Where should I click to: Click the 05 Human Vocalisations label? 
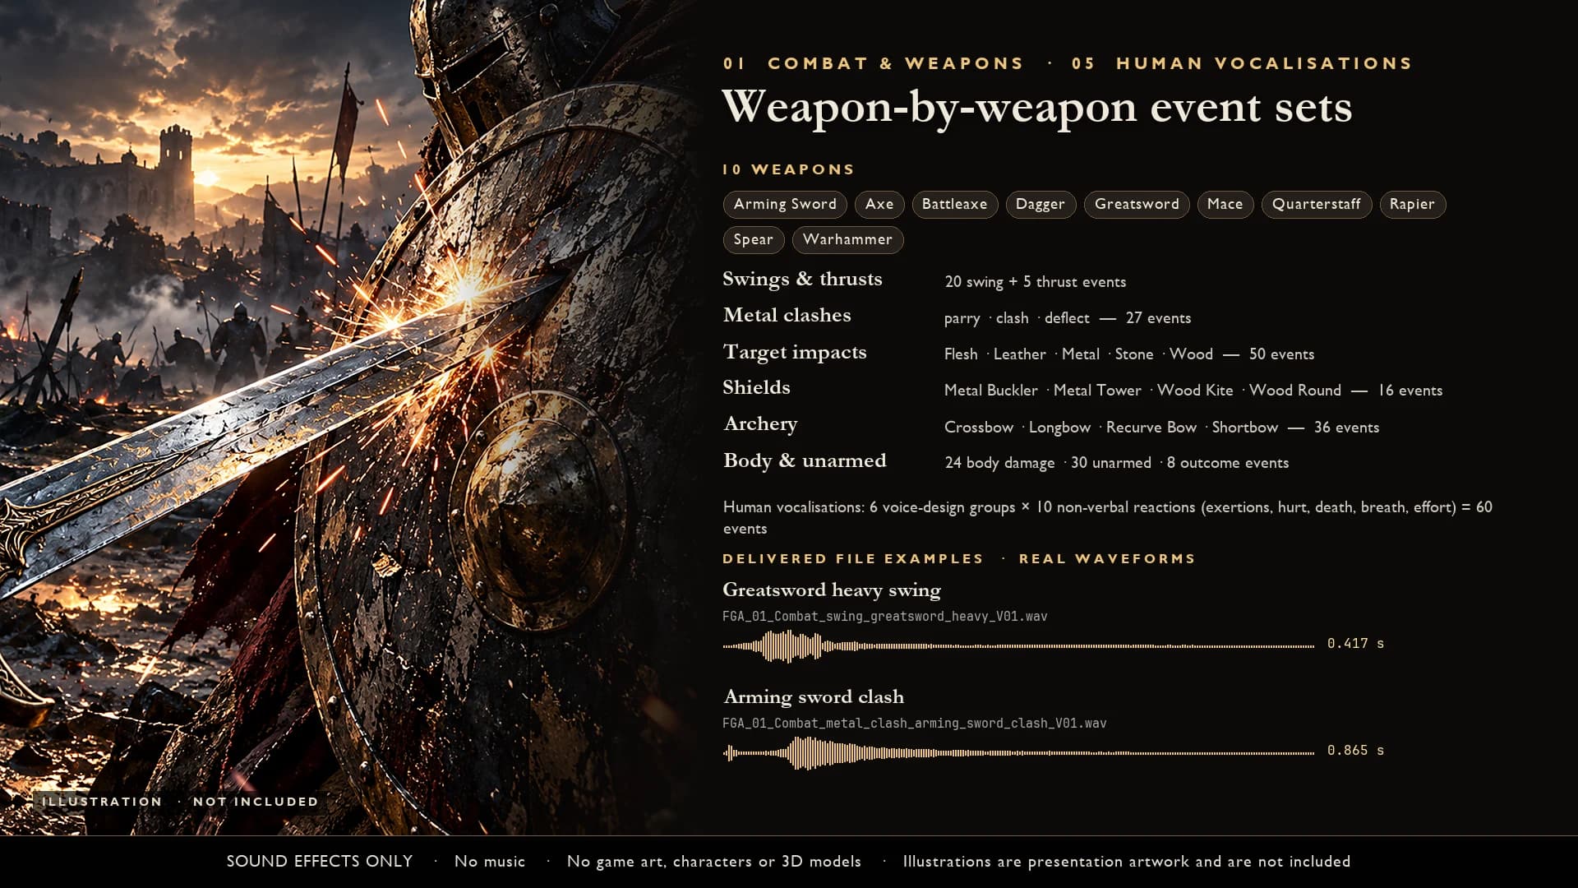pyautogui.click(x=1242, y=63)
